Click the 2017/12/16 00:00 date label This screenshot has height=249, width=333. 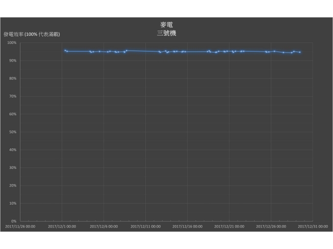pos(188,227)
